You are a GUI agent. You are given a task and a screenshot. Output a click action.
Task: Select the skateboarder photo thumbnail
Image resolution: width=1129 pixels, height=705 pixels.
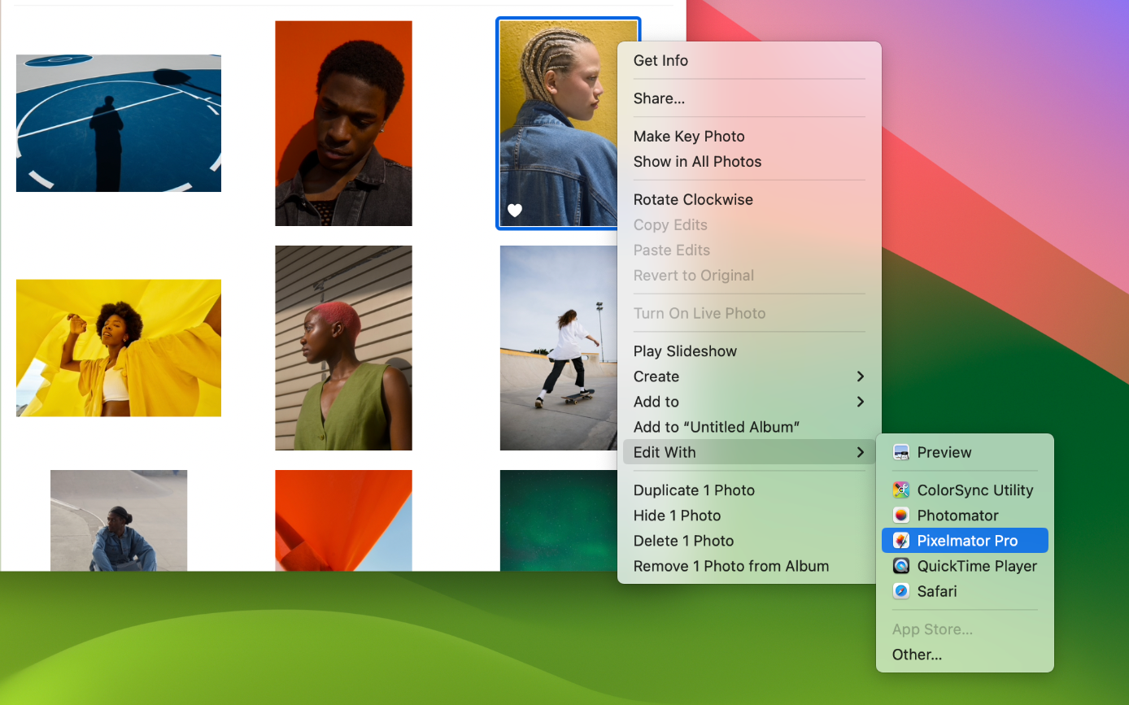coord(559,348)
